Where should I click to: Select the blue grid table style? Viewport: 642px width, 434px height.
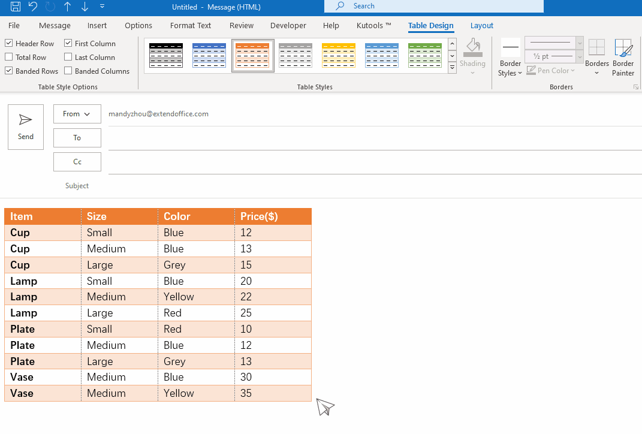[x=209, y=55]
